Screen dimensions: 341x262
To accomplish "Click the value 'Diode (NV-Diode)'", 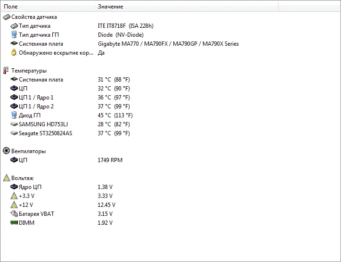I will pyautogui.click(x=121, y=35).
